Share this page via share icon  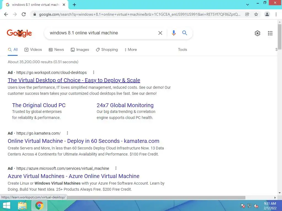[247, 14]
